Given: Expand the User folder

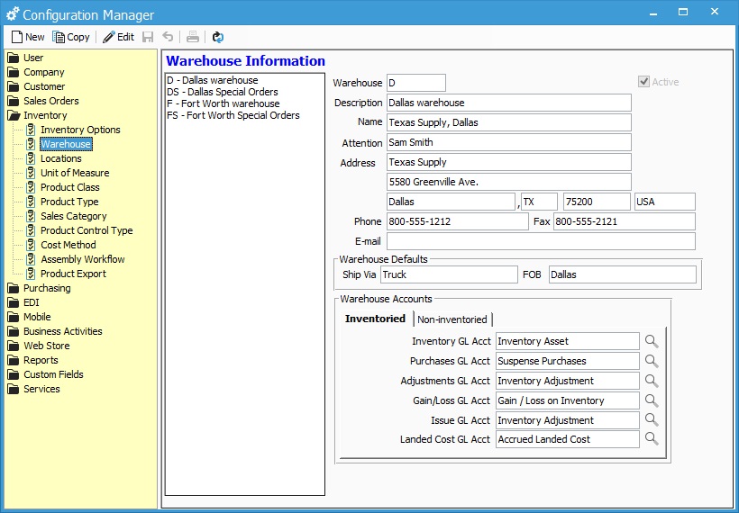Looking at the screenshot, I should [14, 58].
